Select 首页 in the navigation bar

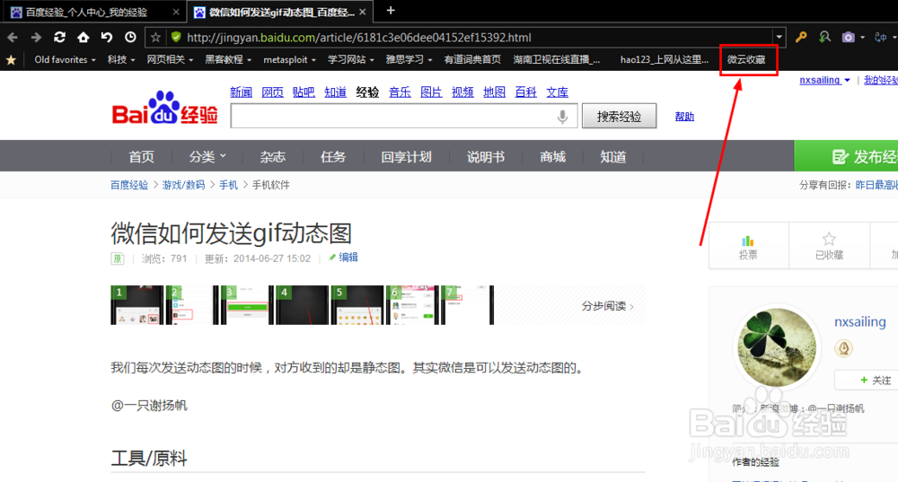(x=142, y=156)
